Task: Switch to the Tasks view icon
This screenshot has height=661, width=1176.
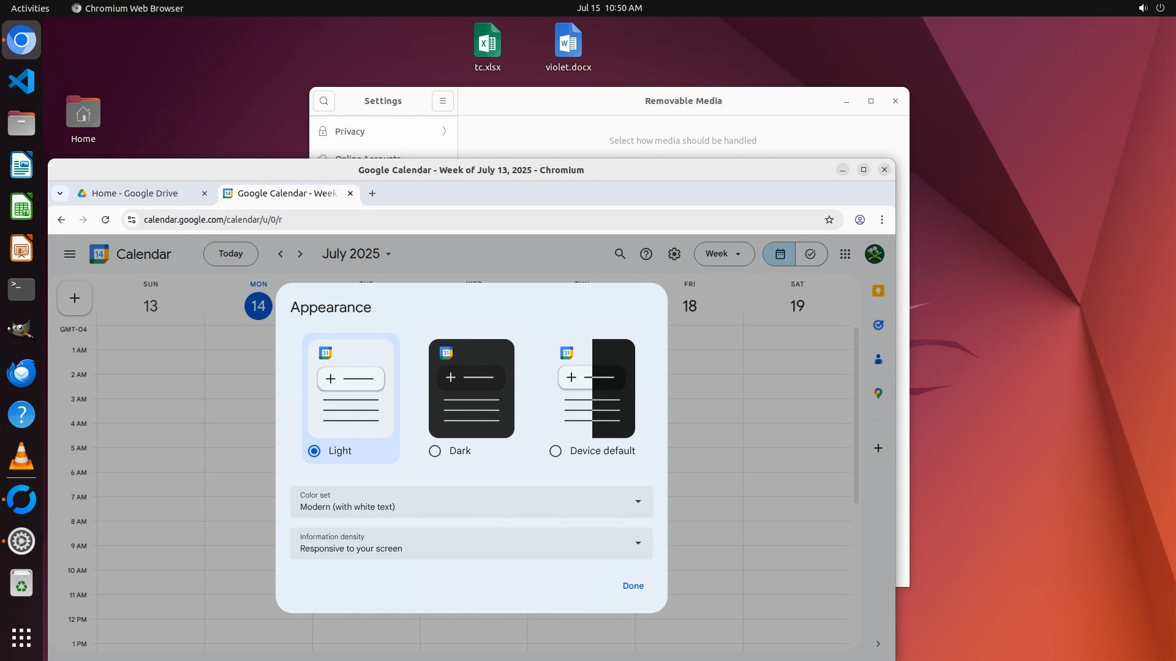Action: pos(810,254)
